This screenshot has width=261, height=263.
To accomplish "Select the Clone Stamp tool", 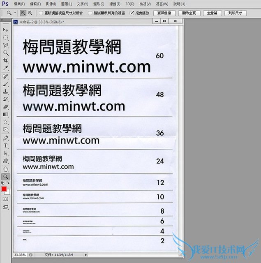I will coord(5,92).
